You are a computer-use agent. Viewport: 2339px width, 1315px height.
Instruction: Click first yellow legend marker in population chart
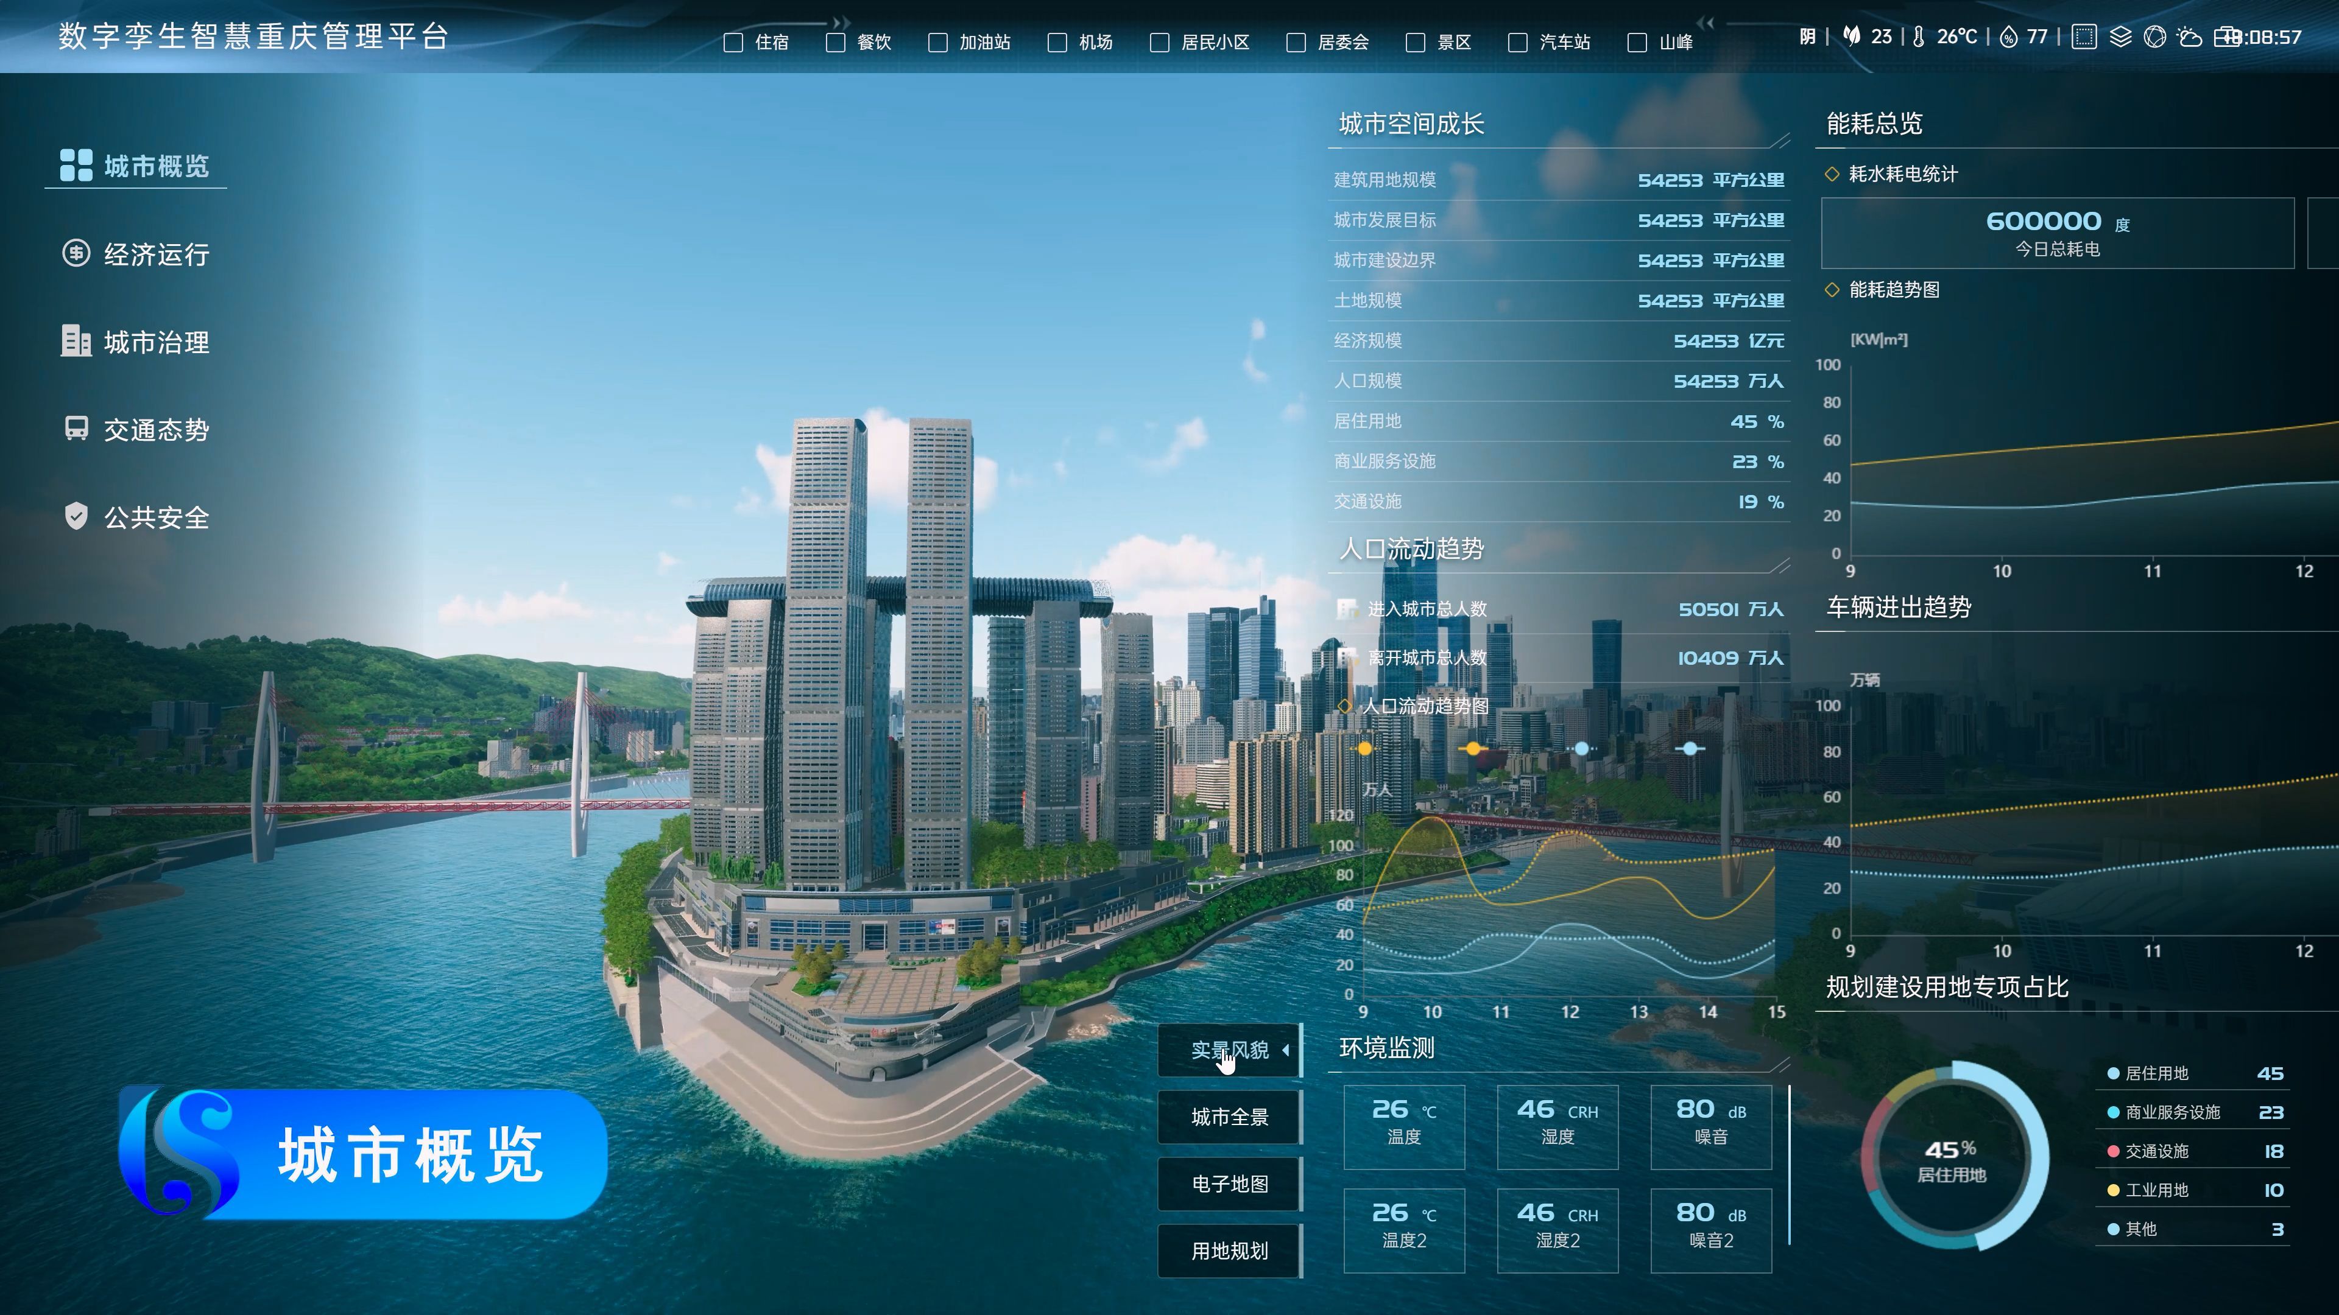(1364, 749)
